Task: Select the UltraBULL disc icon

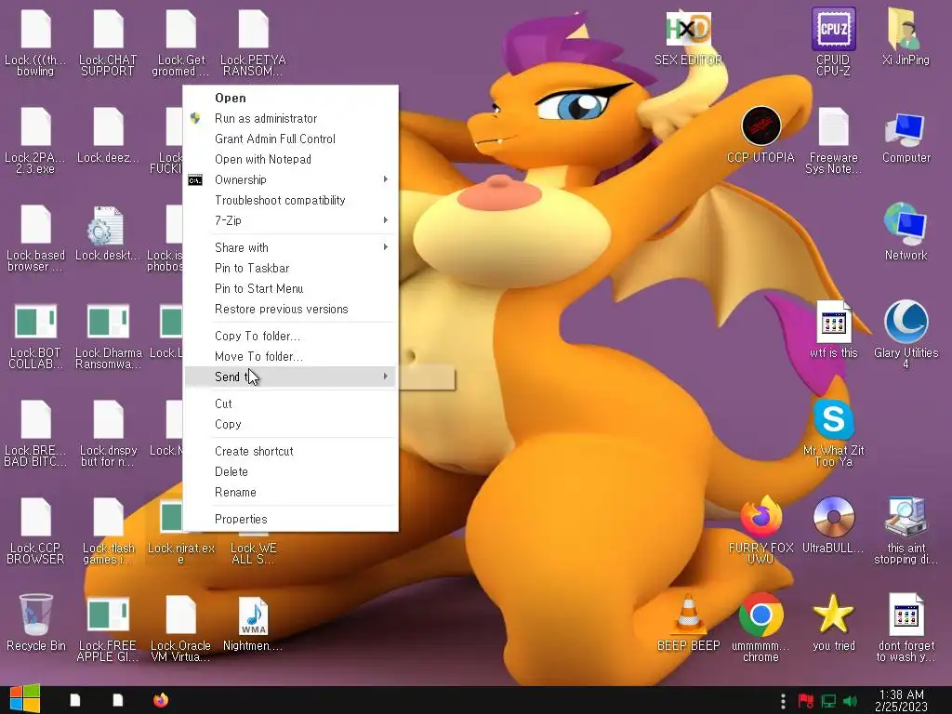Action: pyautogui.click(x=833, y=517)
